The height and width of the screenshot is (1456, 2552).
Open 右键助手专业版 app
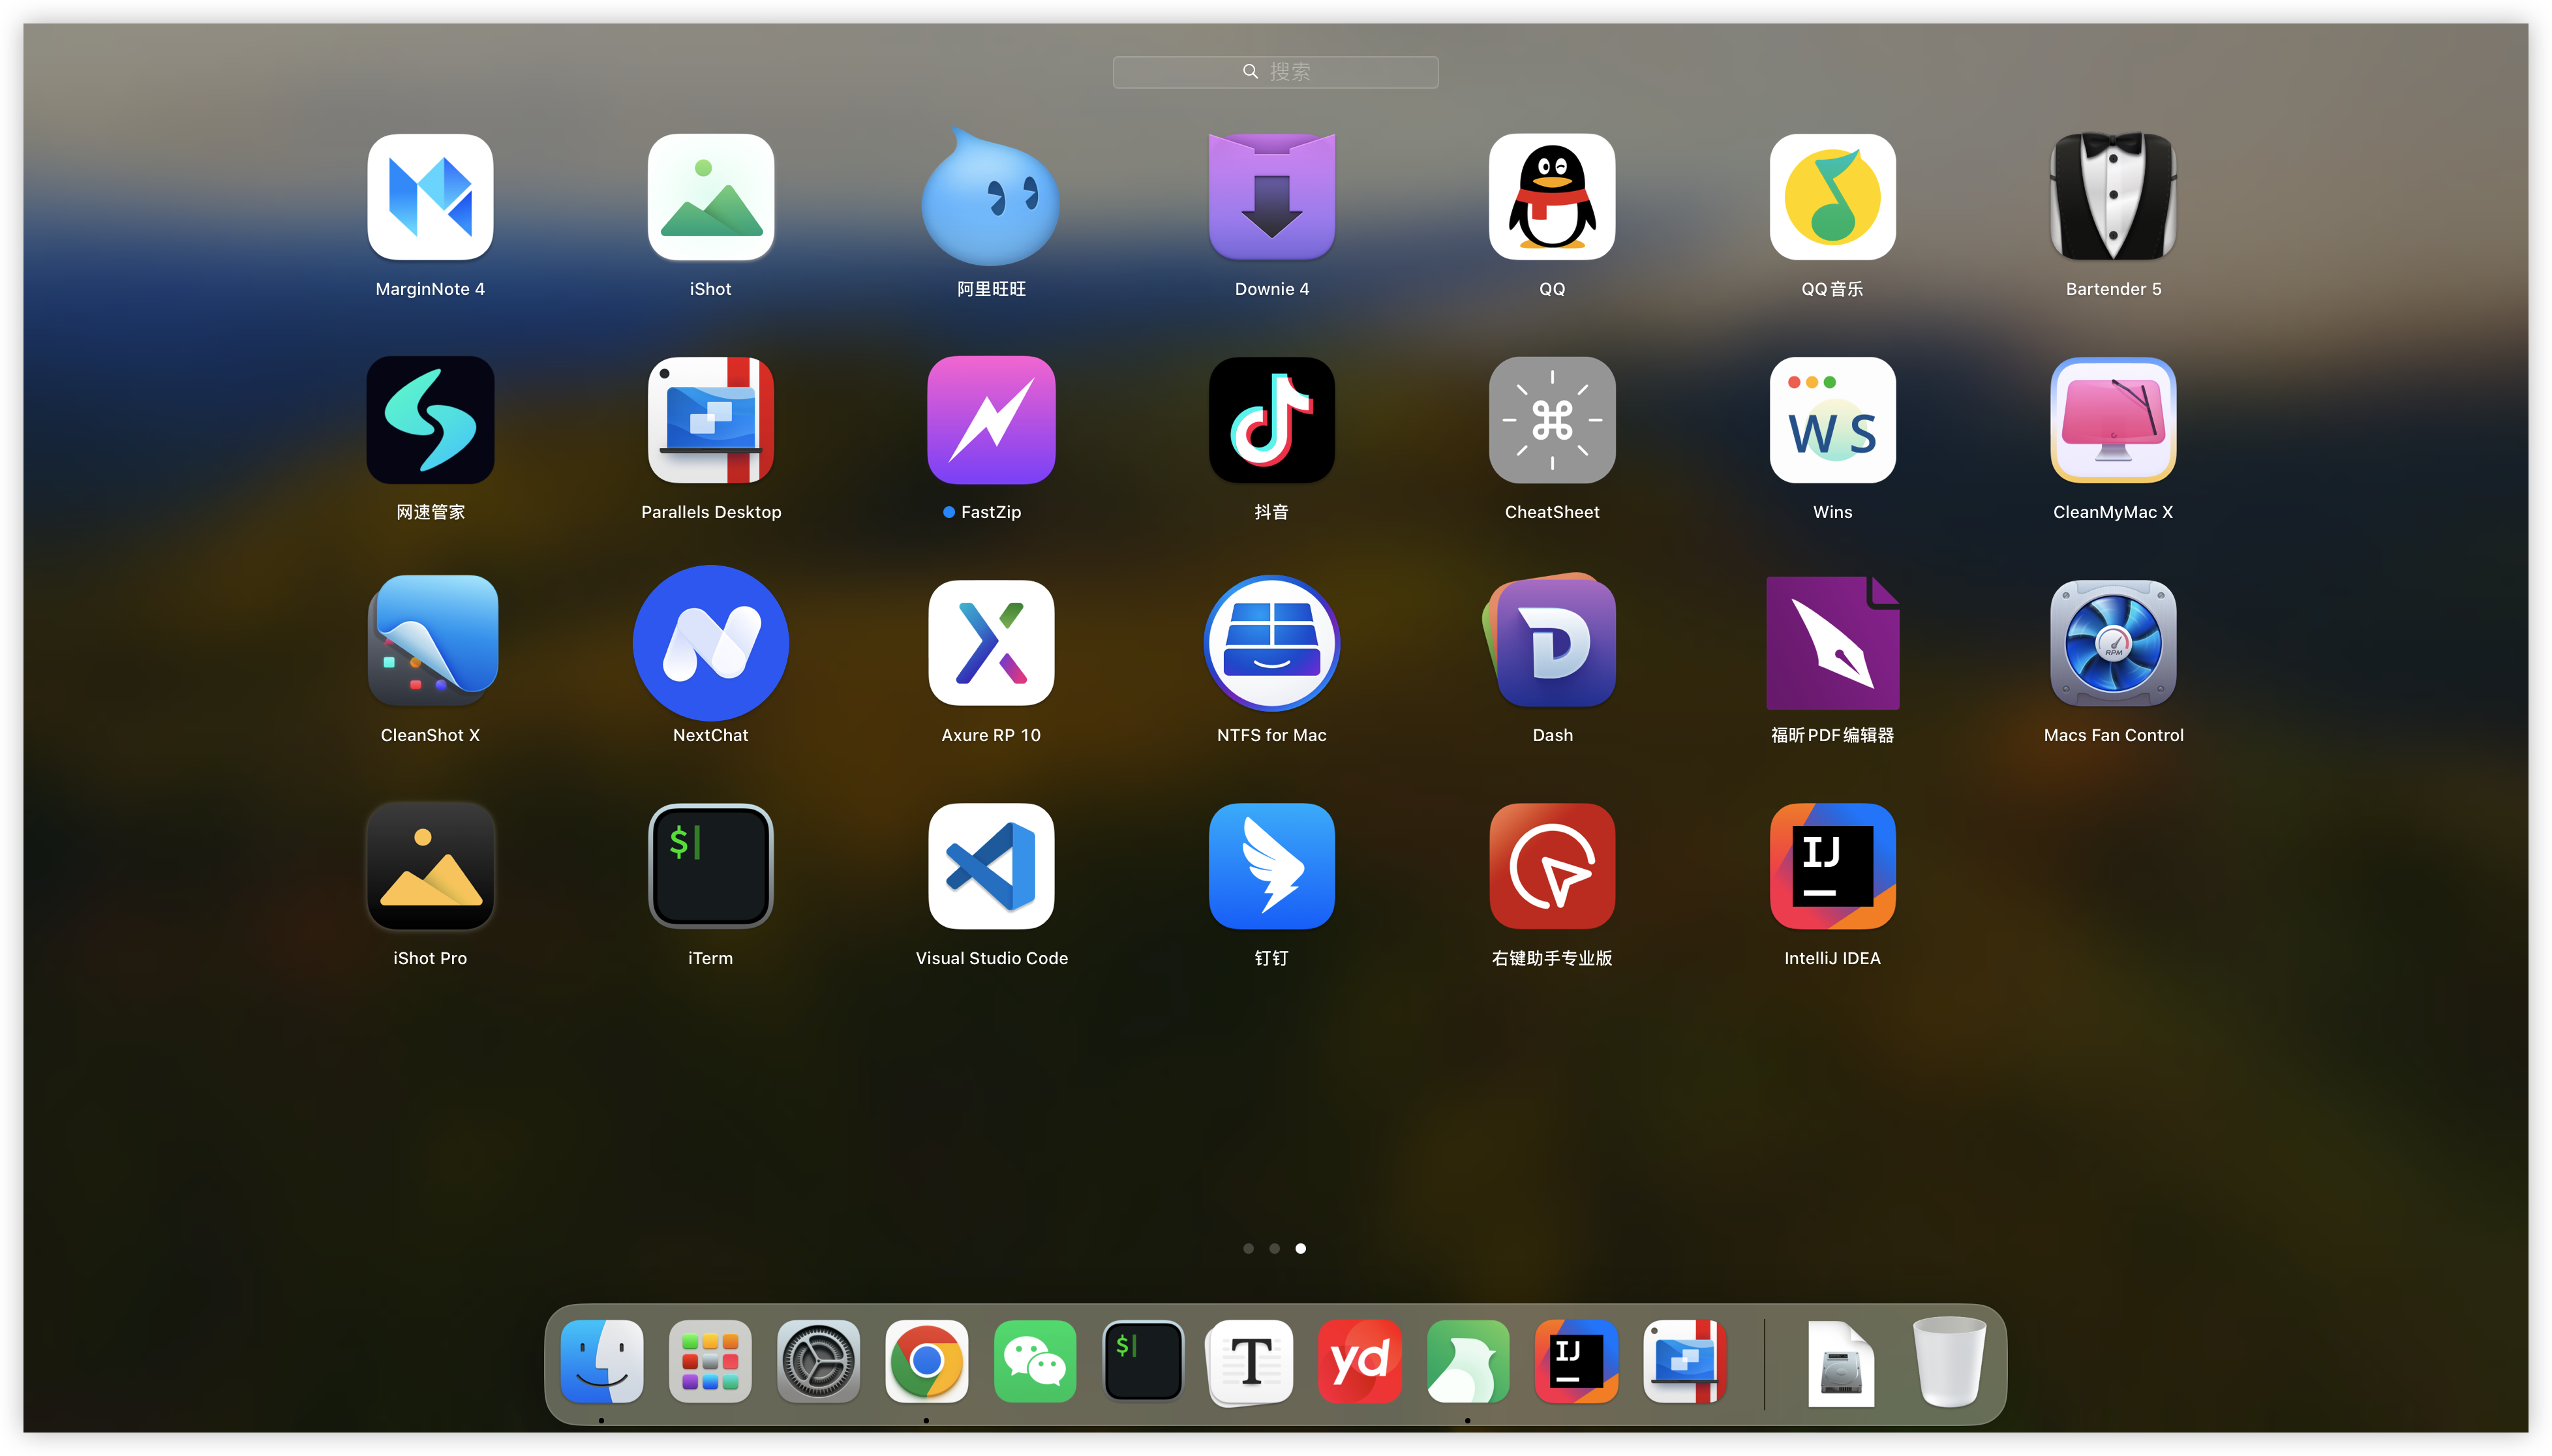coord(1552,866)
